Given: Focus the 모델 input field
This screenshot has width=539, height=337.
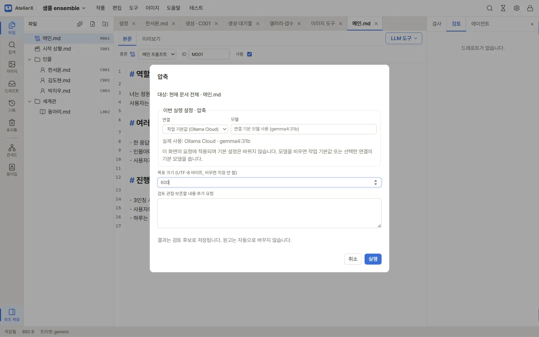Looking at the screenshot, I should click(304, 129).
